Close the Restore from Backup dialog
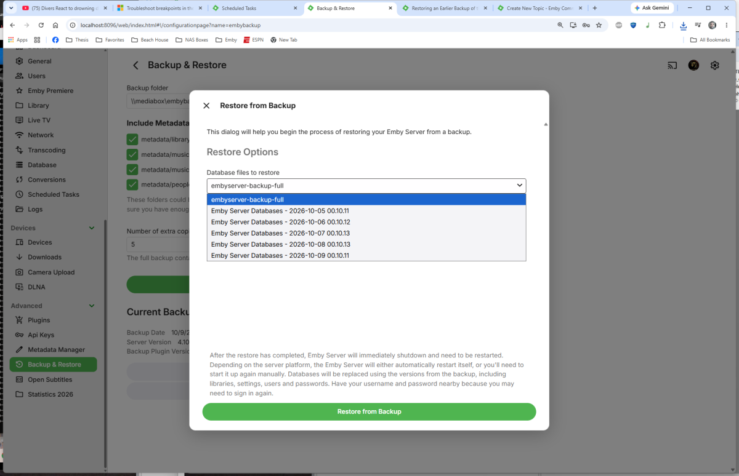The image size is (739, 476). point(206,106)
